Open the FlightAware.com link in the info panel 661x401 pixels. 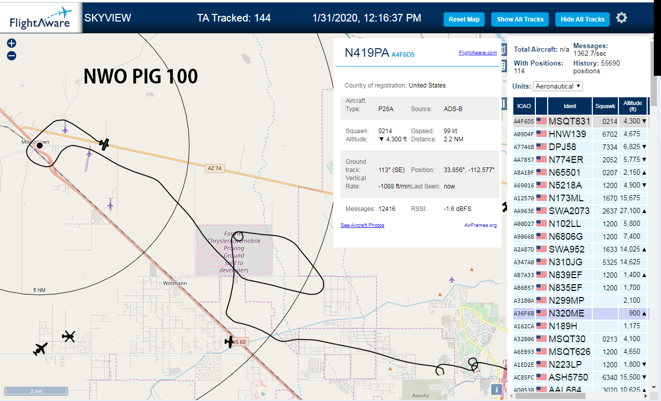click(478, 53)
